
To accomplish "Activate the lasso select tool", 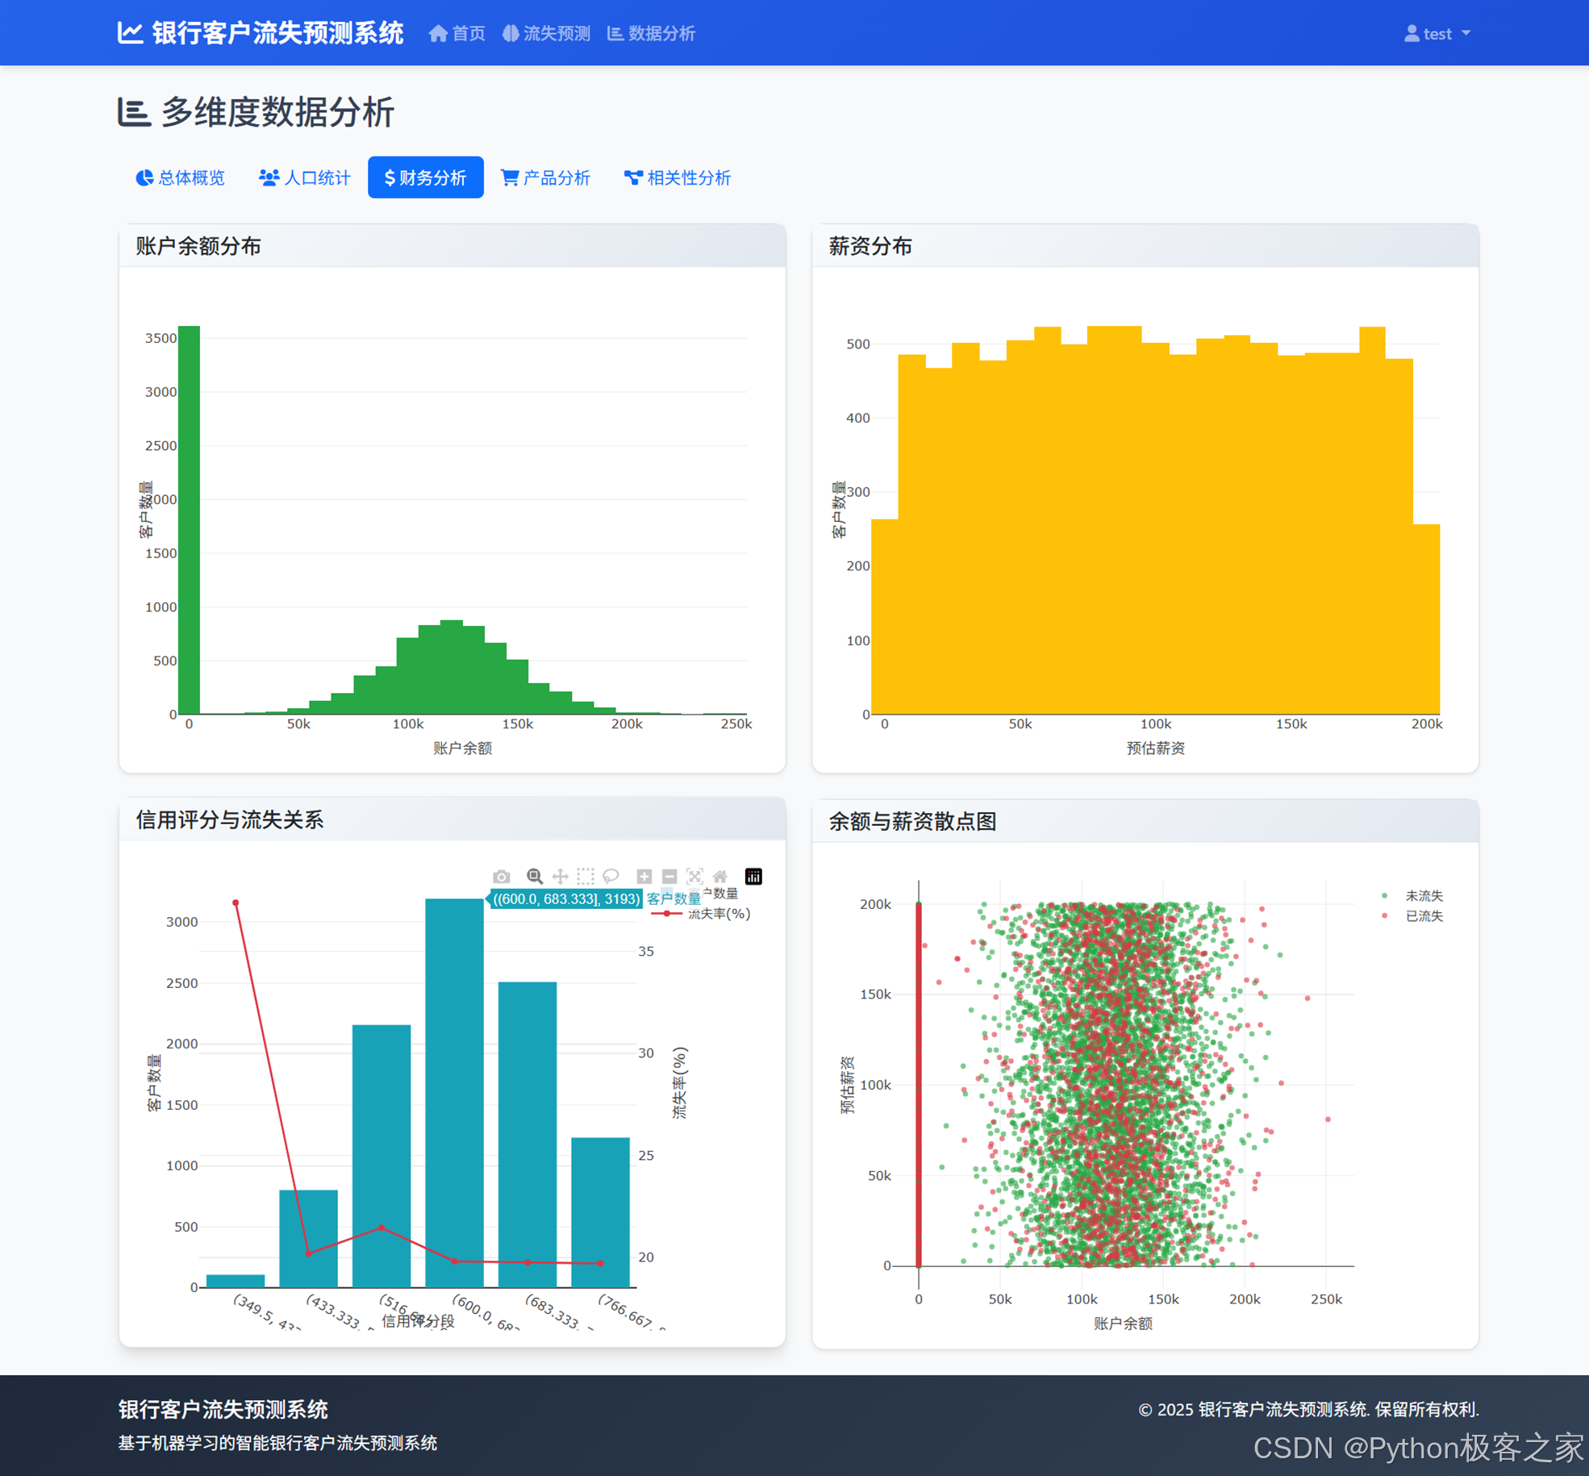I will click(x=611, y=877).
